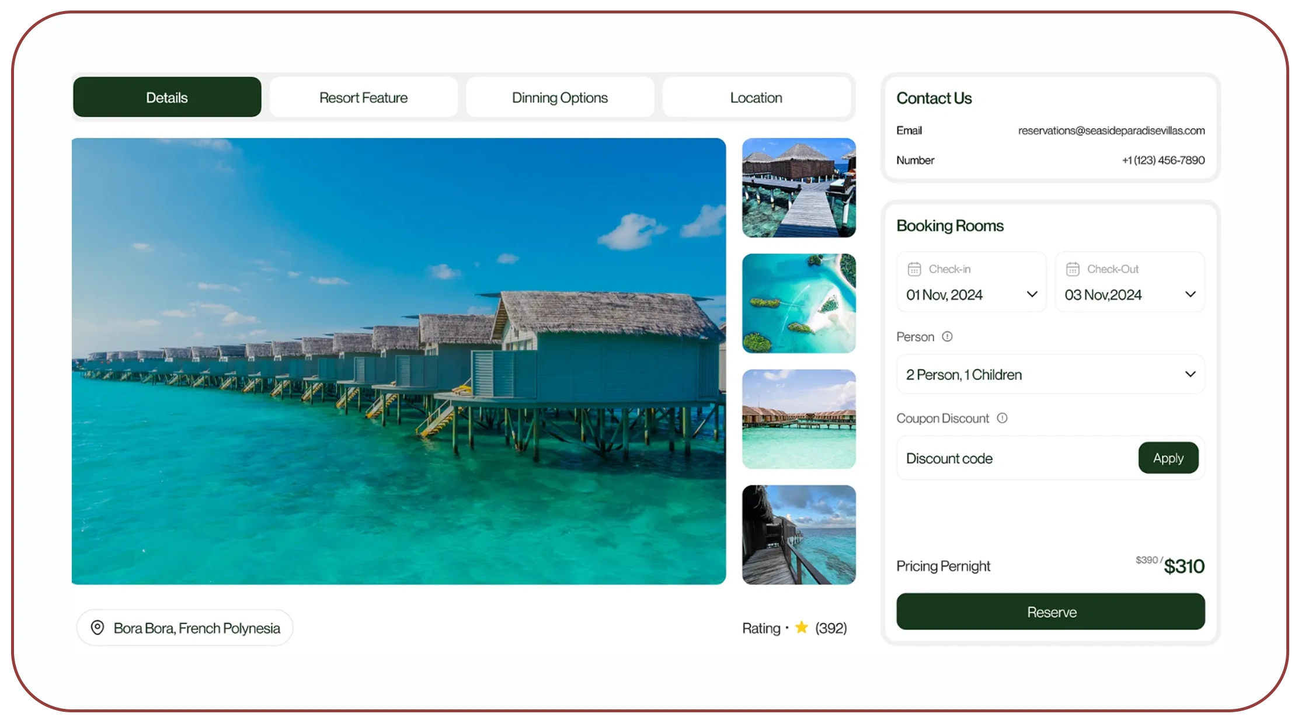View the wooden deck ocean thumbnail
The height and width of the screenshot is (724, 1298).
pyautogui.click(x=799, y=535)
